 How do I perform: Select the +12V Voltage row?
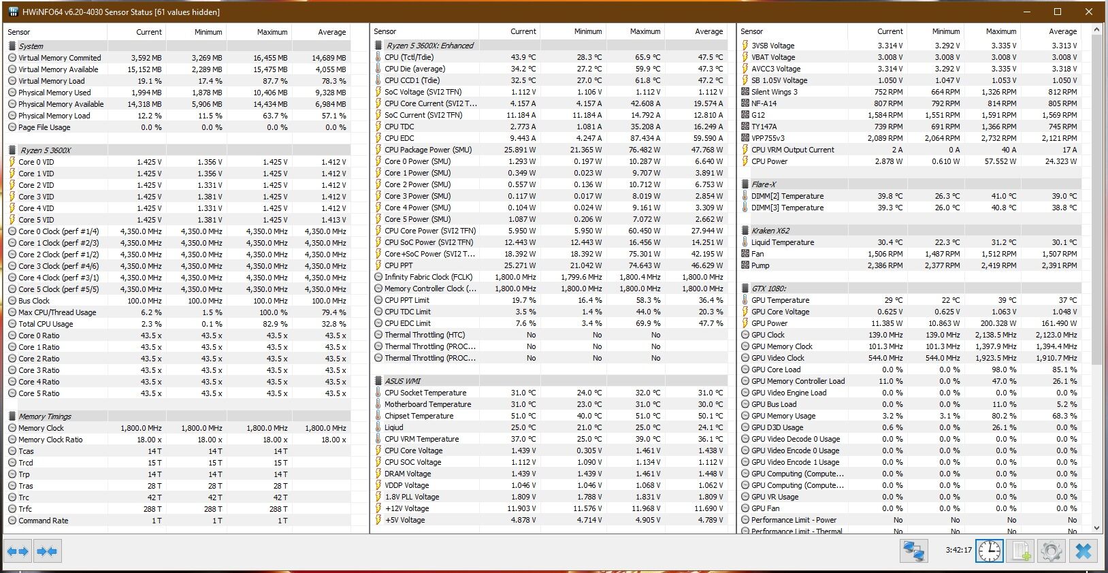click(x=549, y=508)
